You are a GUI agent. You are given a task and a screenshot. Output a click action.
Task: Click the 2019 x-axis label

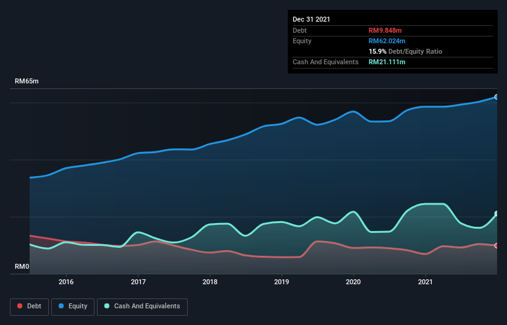point(282,282)
